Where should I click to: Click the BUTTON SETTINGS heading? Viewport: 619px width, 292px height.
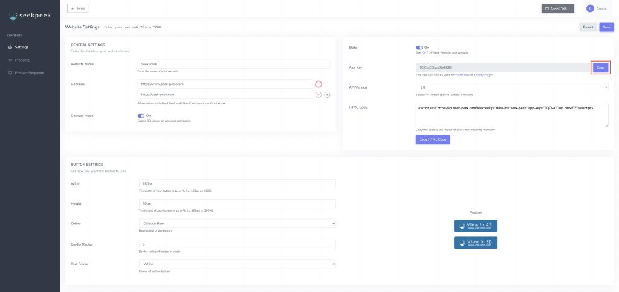(x=87, y=164)
